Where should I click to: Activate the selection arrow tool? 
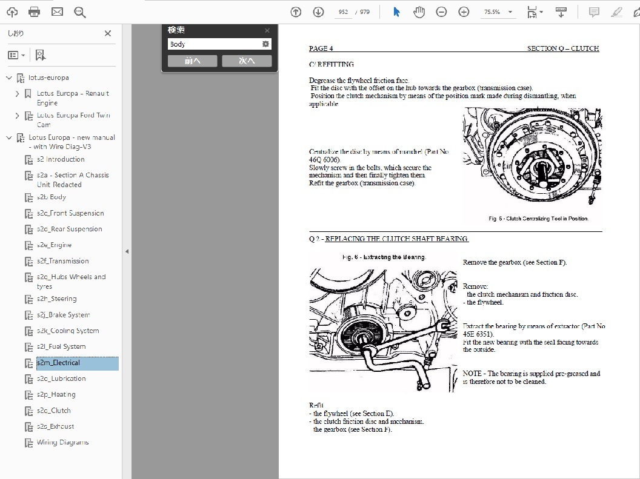[x=396, y=12]
